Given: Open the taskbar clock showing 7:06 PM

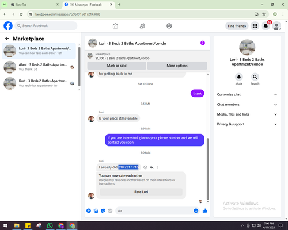Looking at the screenshot, I should [x=268, y=225].
